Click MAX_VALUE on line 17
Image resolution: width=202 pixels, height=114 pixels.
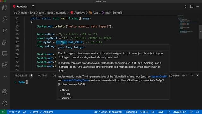point(76,42)
